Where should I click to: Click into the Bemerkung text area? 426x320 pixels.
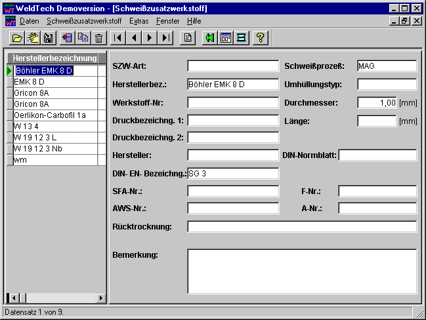pos(302,270)
